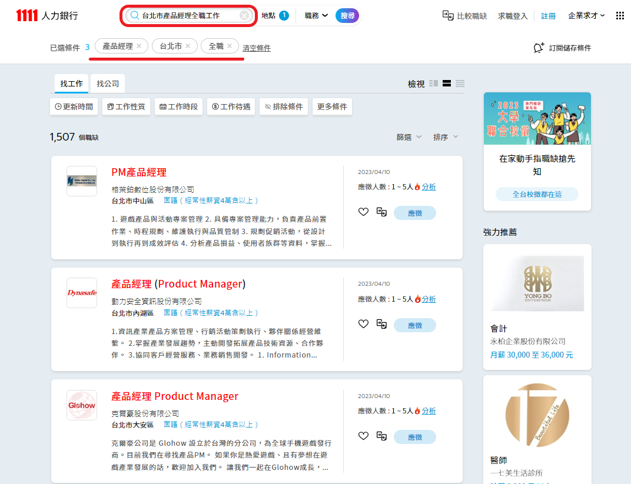Toggle the heart on 克爾豪股份有限公司 listing
This screenshot has height=484, width=631.
click(363, 437)
